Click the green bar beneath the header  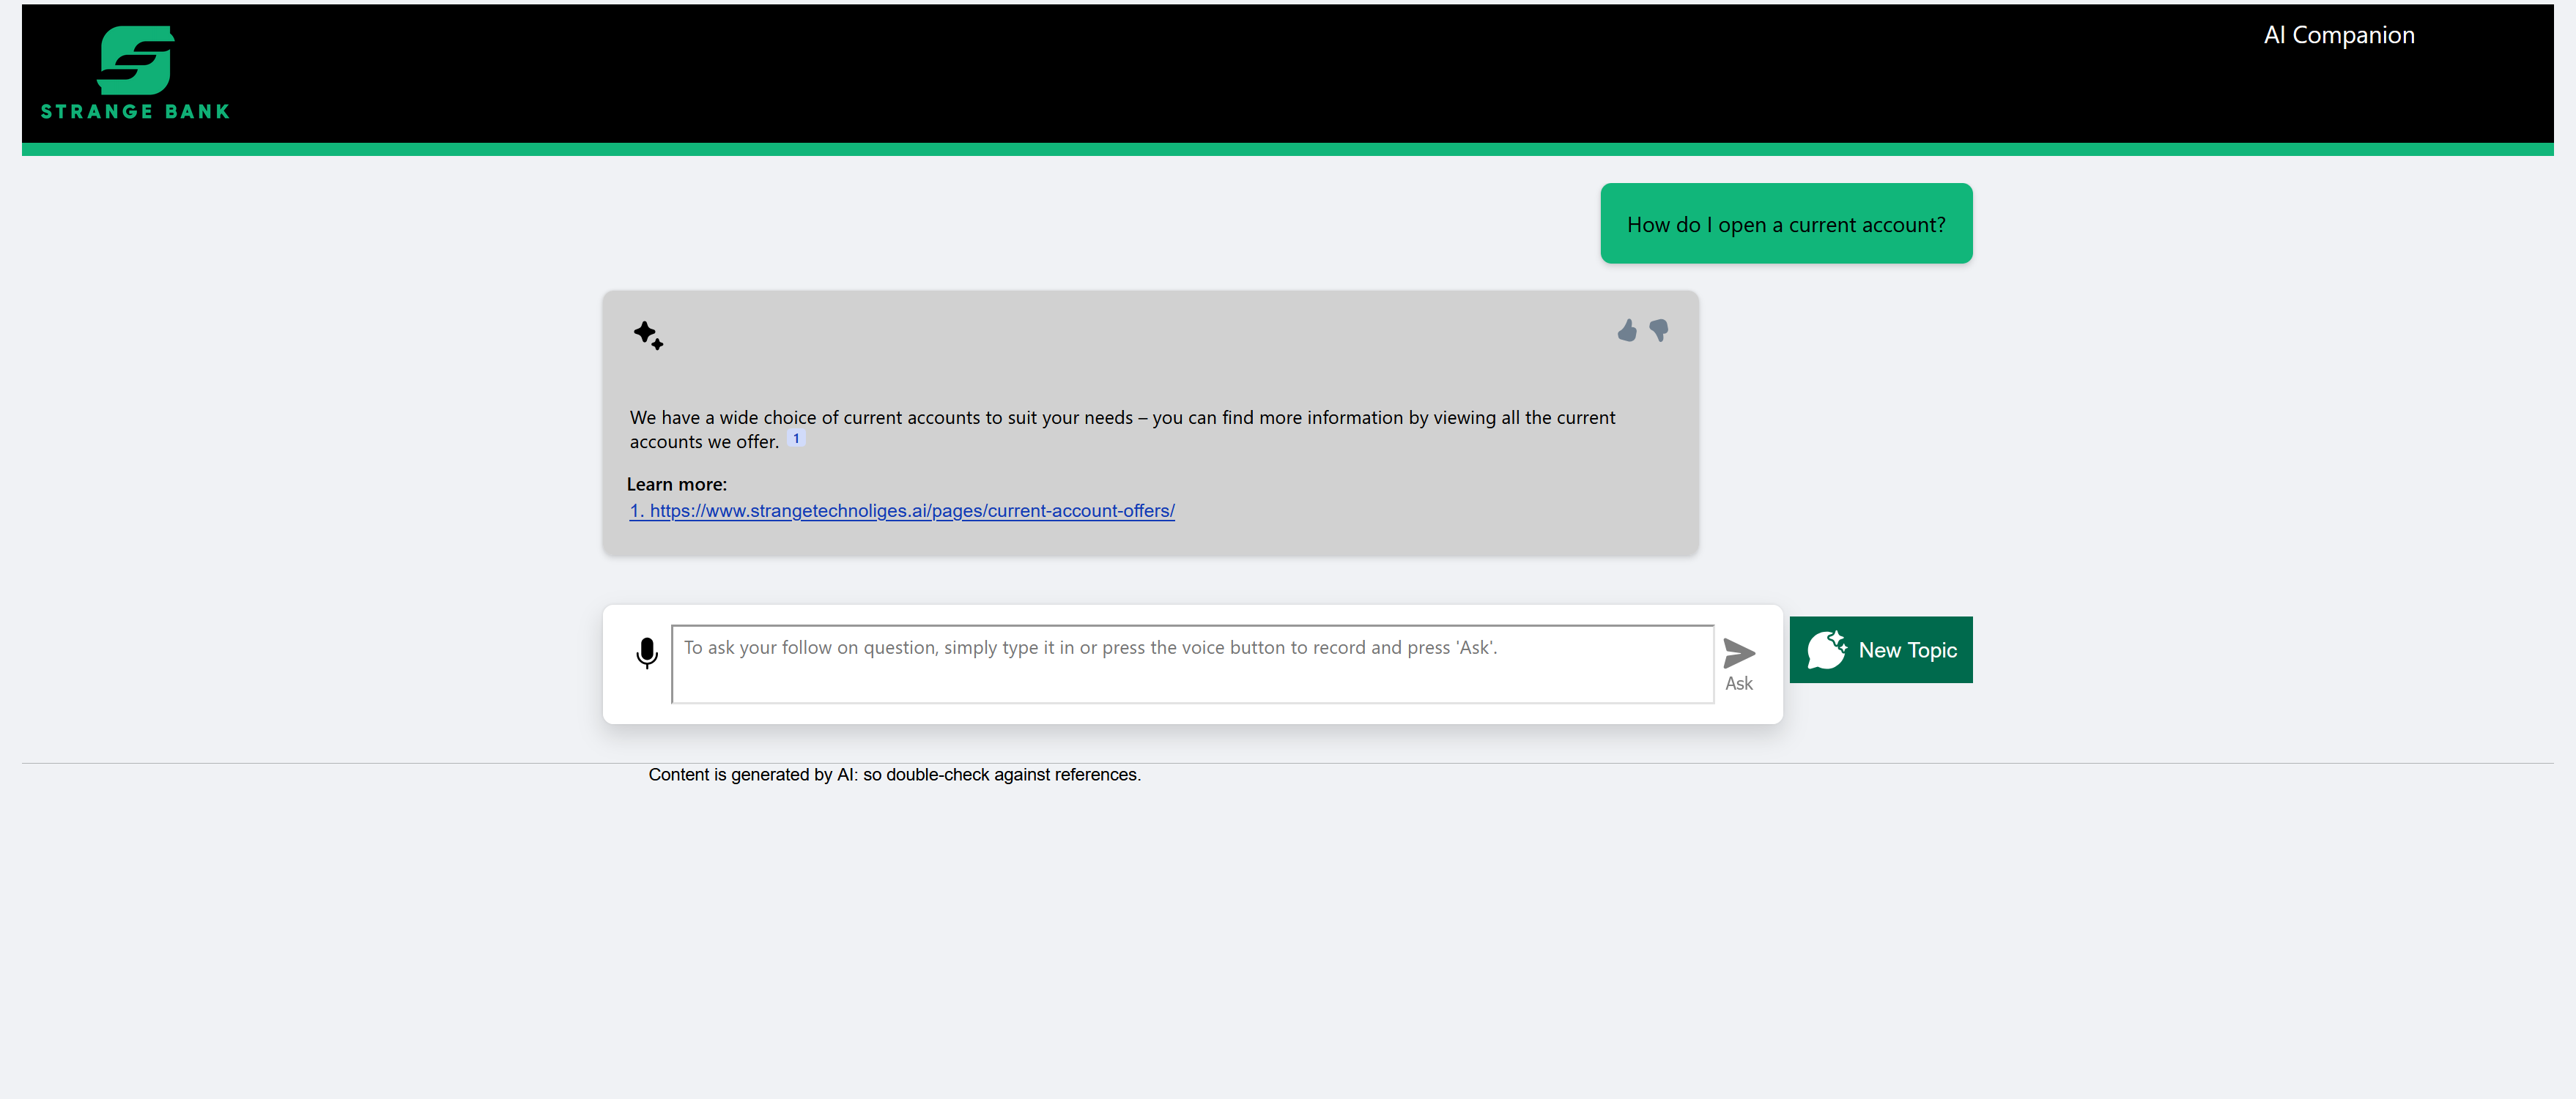pos(1287,150)
